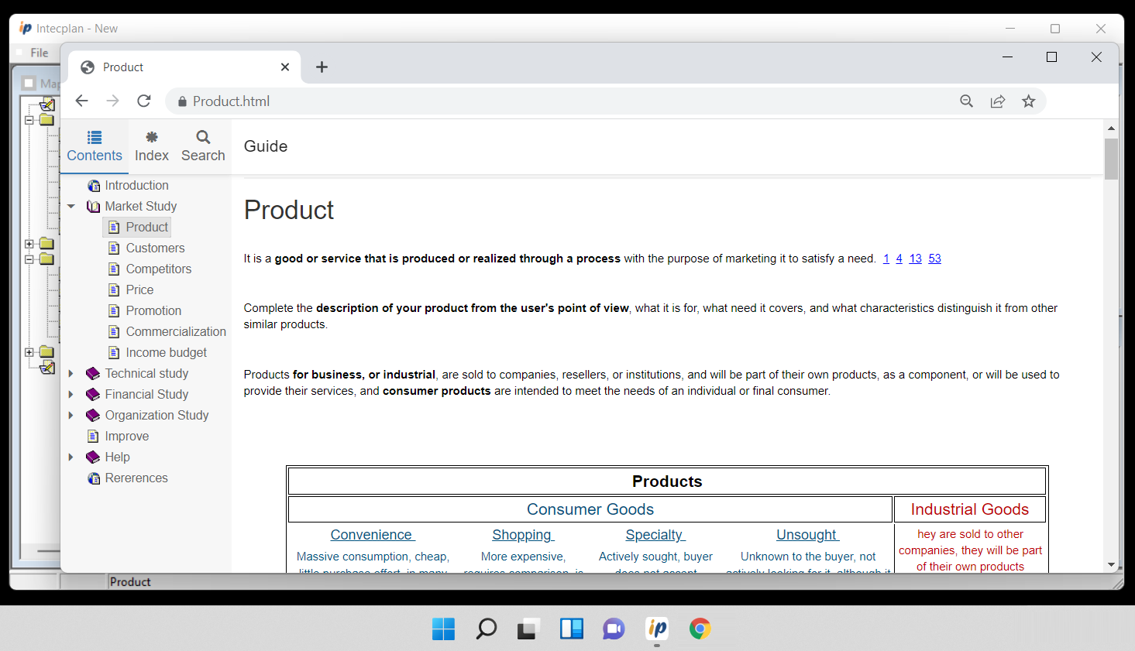Open the share icon in the address bar
The width and height of the screenshot is (1135, 651).
998,101
